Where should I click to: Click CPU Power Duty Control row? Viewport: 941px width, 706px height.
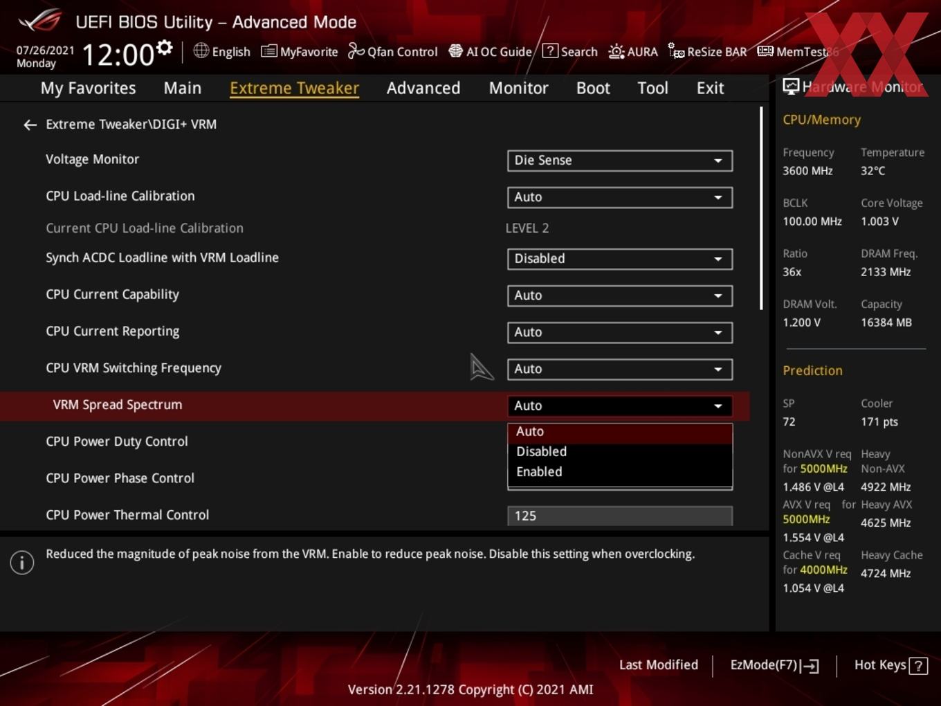374,442
